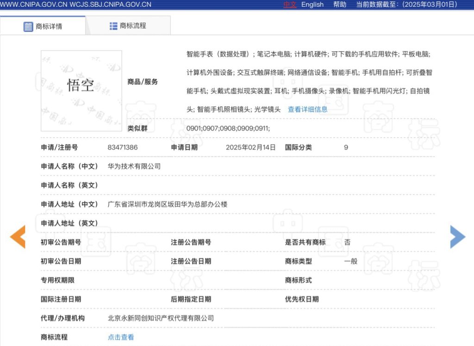Go to next trademark with blue arrow

(458, 237)
